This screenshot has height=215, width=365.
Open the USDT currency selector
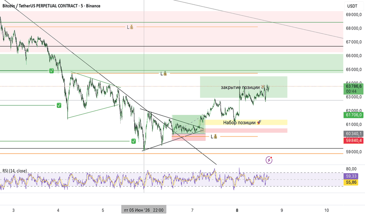click(x=352, y=6)
